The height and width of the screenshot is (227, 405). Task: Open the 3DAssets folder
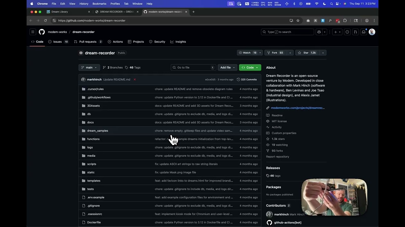point(93,106)
